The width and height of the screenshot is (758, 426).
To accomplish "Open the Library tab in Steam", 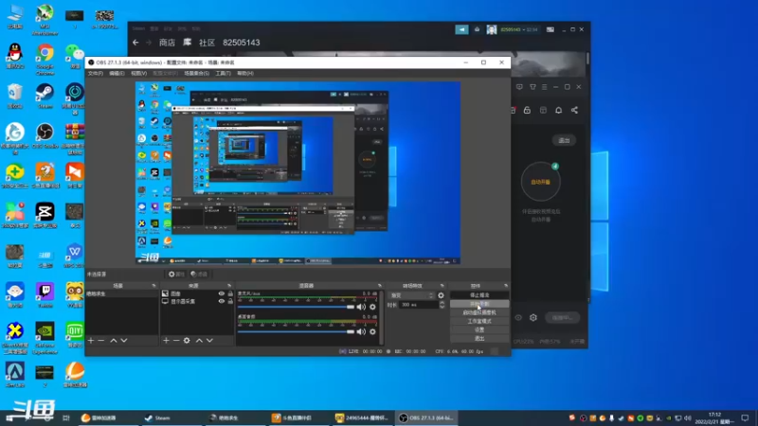I will click(187, 43).
